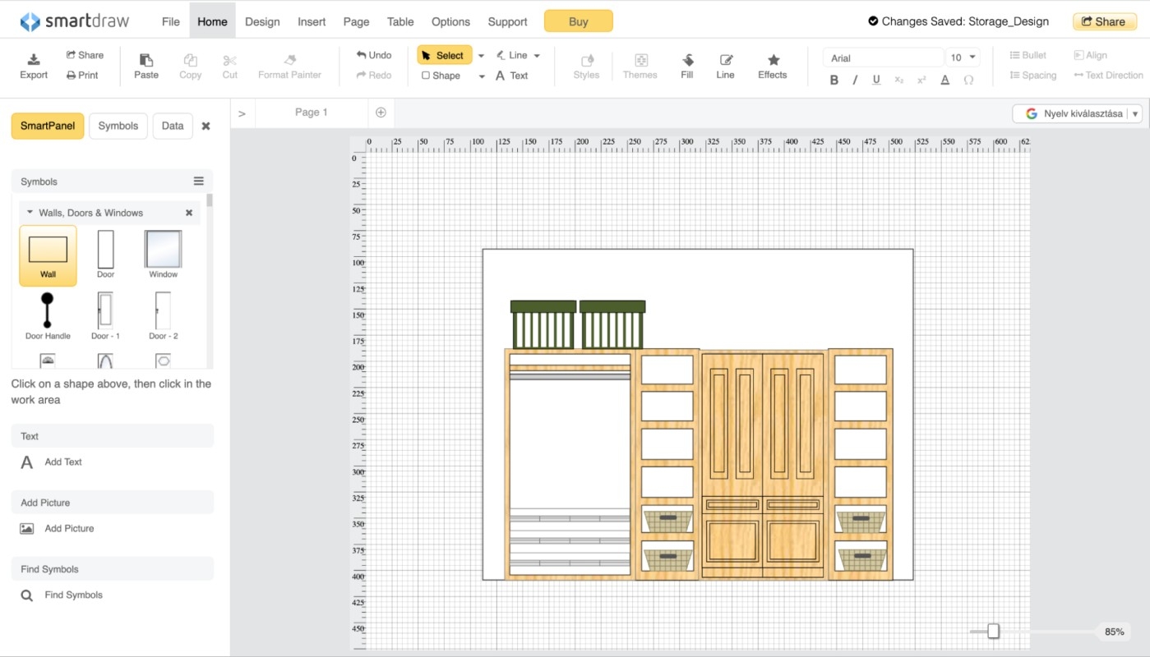Viewport: 1150px width, 657px height.
Task: Expand the Select tool dropdown arrow
Action: (x=481, y=56)
